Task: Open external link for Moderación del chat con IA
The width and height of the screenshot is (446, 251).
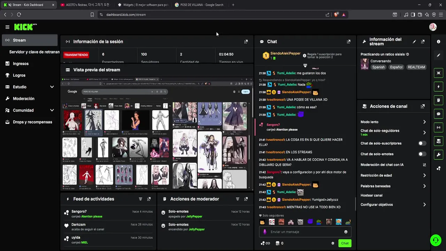Action: (x=424, y=165)
